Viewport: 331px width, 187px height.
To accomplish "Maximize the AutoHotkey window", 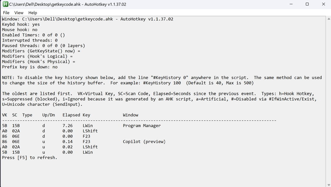I will (x=307, y=4).
